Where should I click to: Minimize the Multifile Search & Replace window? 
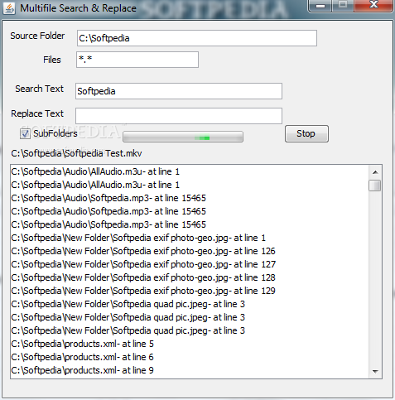(320, 6)
